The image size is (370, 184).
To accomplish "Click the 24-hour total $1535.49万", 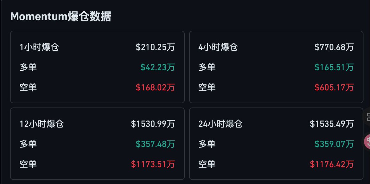I will (331, 124).
